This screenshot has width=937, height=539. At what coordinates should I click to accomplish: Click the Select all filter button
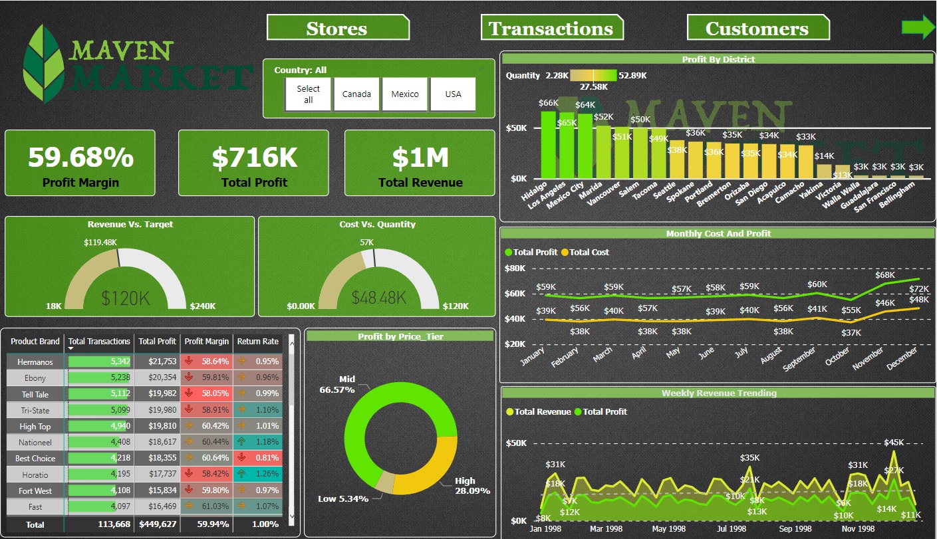[x=309, y=94]
